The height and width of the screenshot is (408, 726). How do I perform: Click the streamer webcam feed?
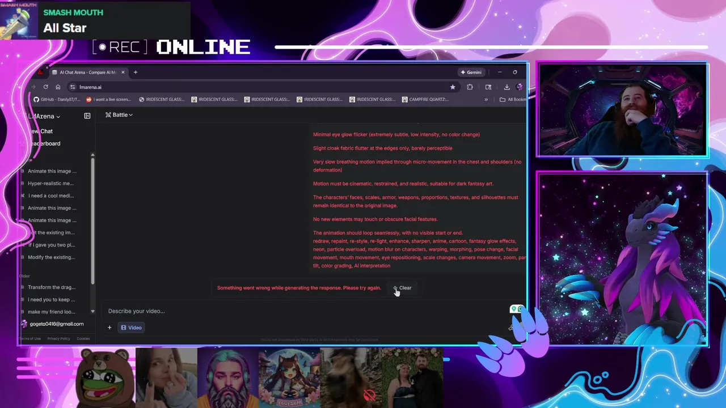[622, 109]
